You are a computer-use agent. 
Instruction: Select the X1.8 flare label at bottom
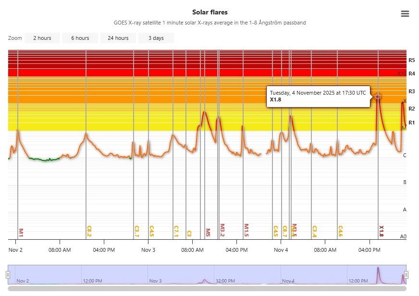coord(381,231)
